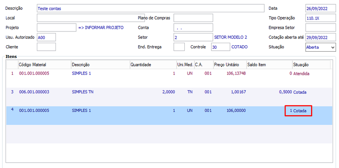This screenshot has height=168, width=339.
Task: Click the C.A. column header
Action: pyautogui.click(x=203, y=65)
